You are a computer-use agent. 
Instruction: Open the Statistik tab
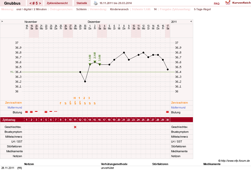(82, 3)
